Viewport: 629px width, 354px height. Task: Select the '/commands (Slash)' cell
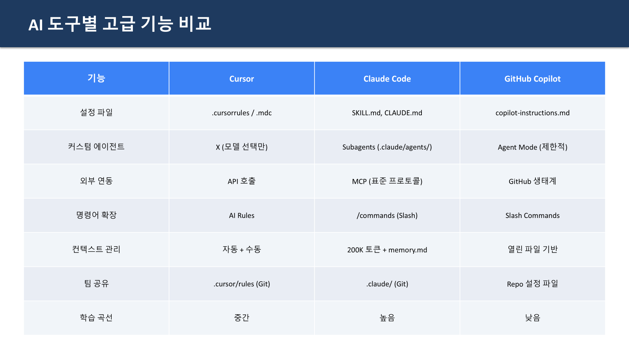[387, 215]
